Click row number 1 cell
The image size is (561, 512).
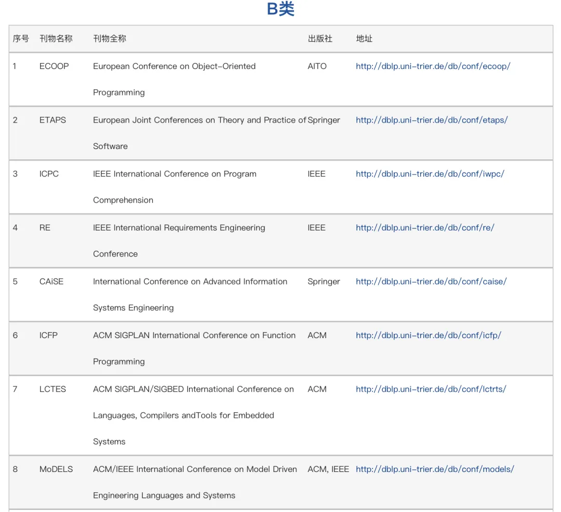[15, 66]
